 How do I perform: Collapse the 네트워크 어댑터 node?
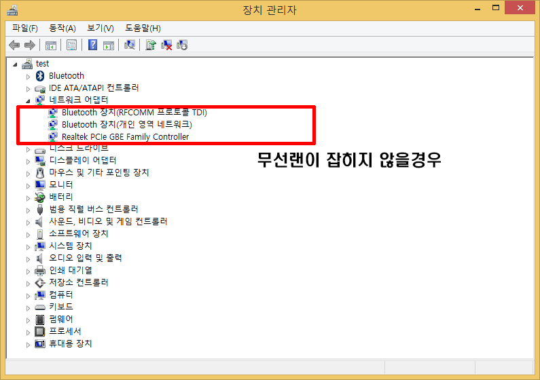(29, 101)
